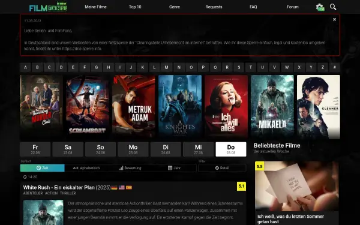Filter movies by letter F

pos(85,67)
